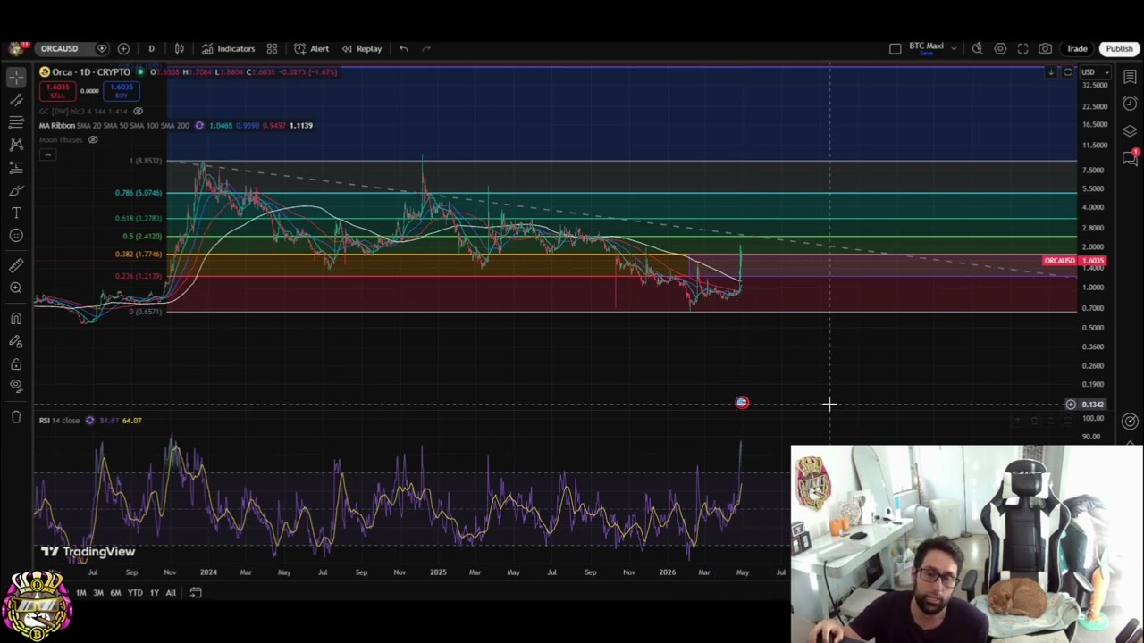Toggle visibility of GC indicator
The height and width of the screenshot is (643, 1144).
pos(138,111)
